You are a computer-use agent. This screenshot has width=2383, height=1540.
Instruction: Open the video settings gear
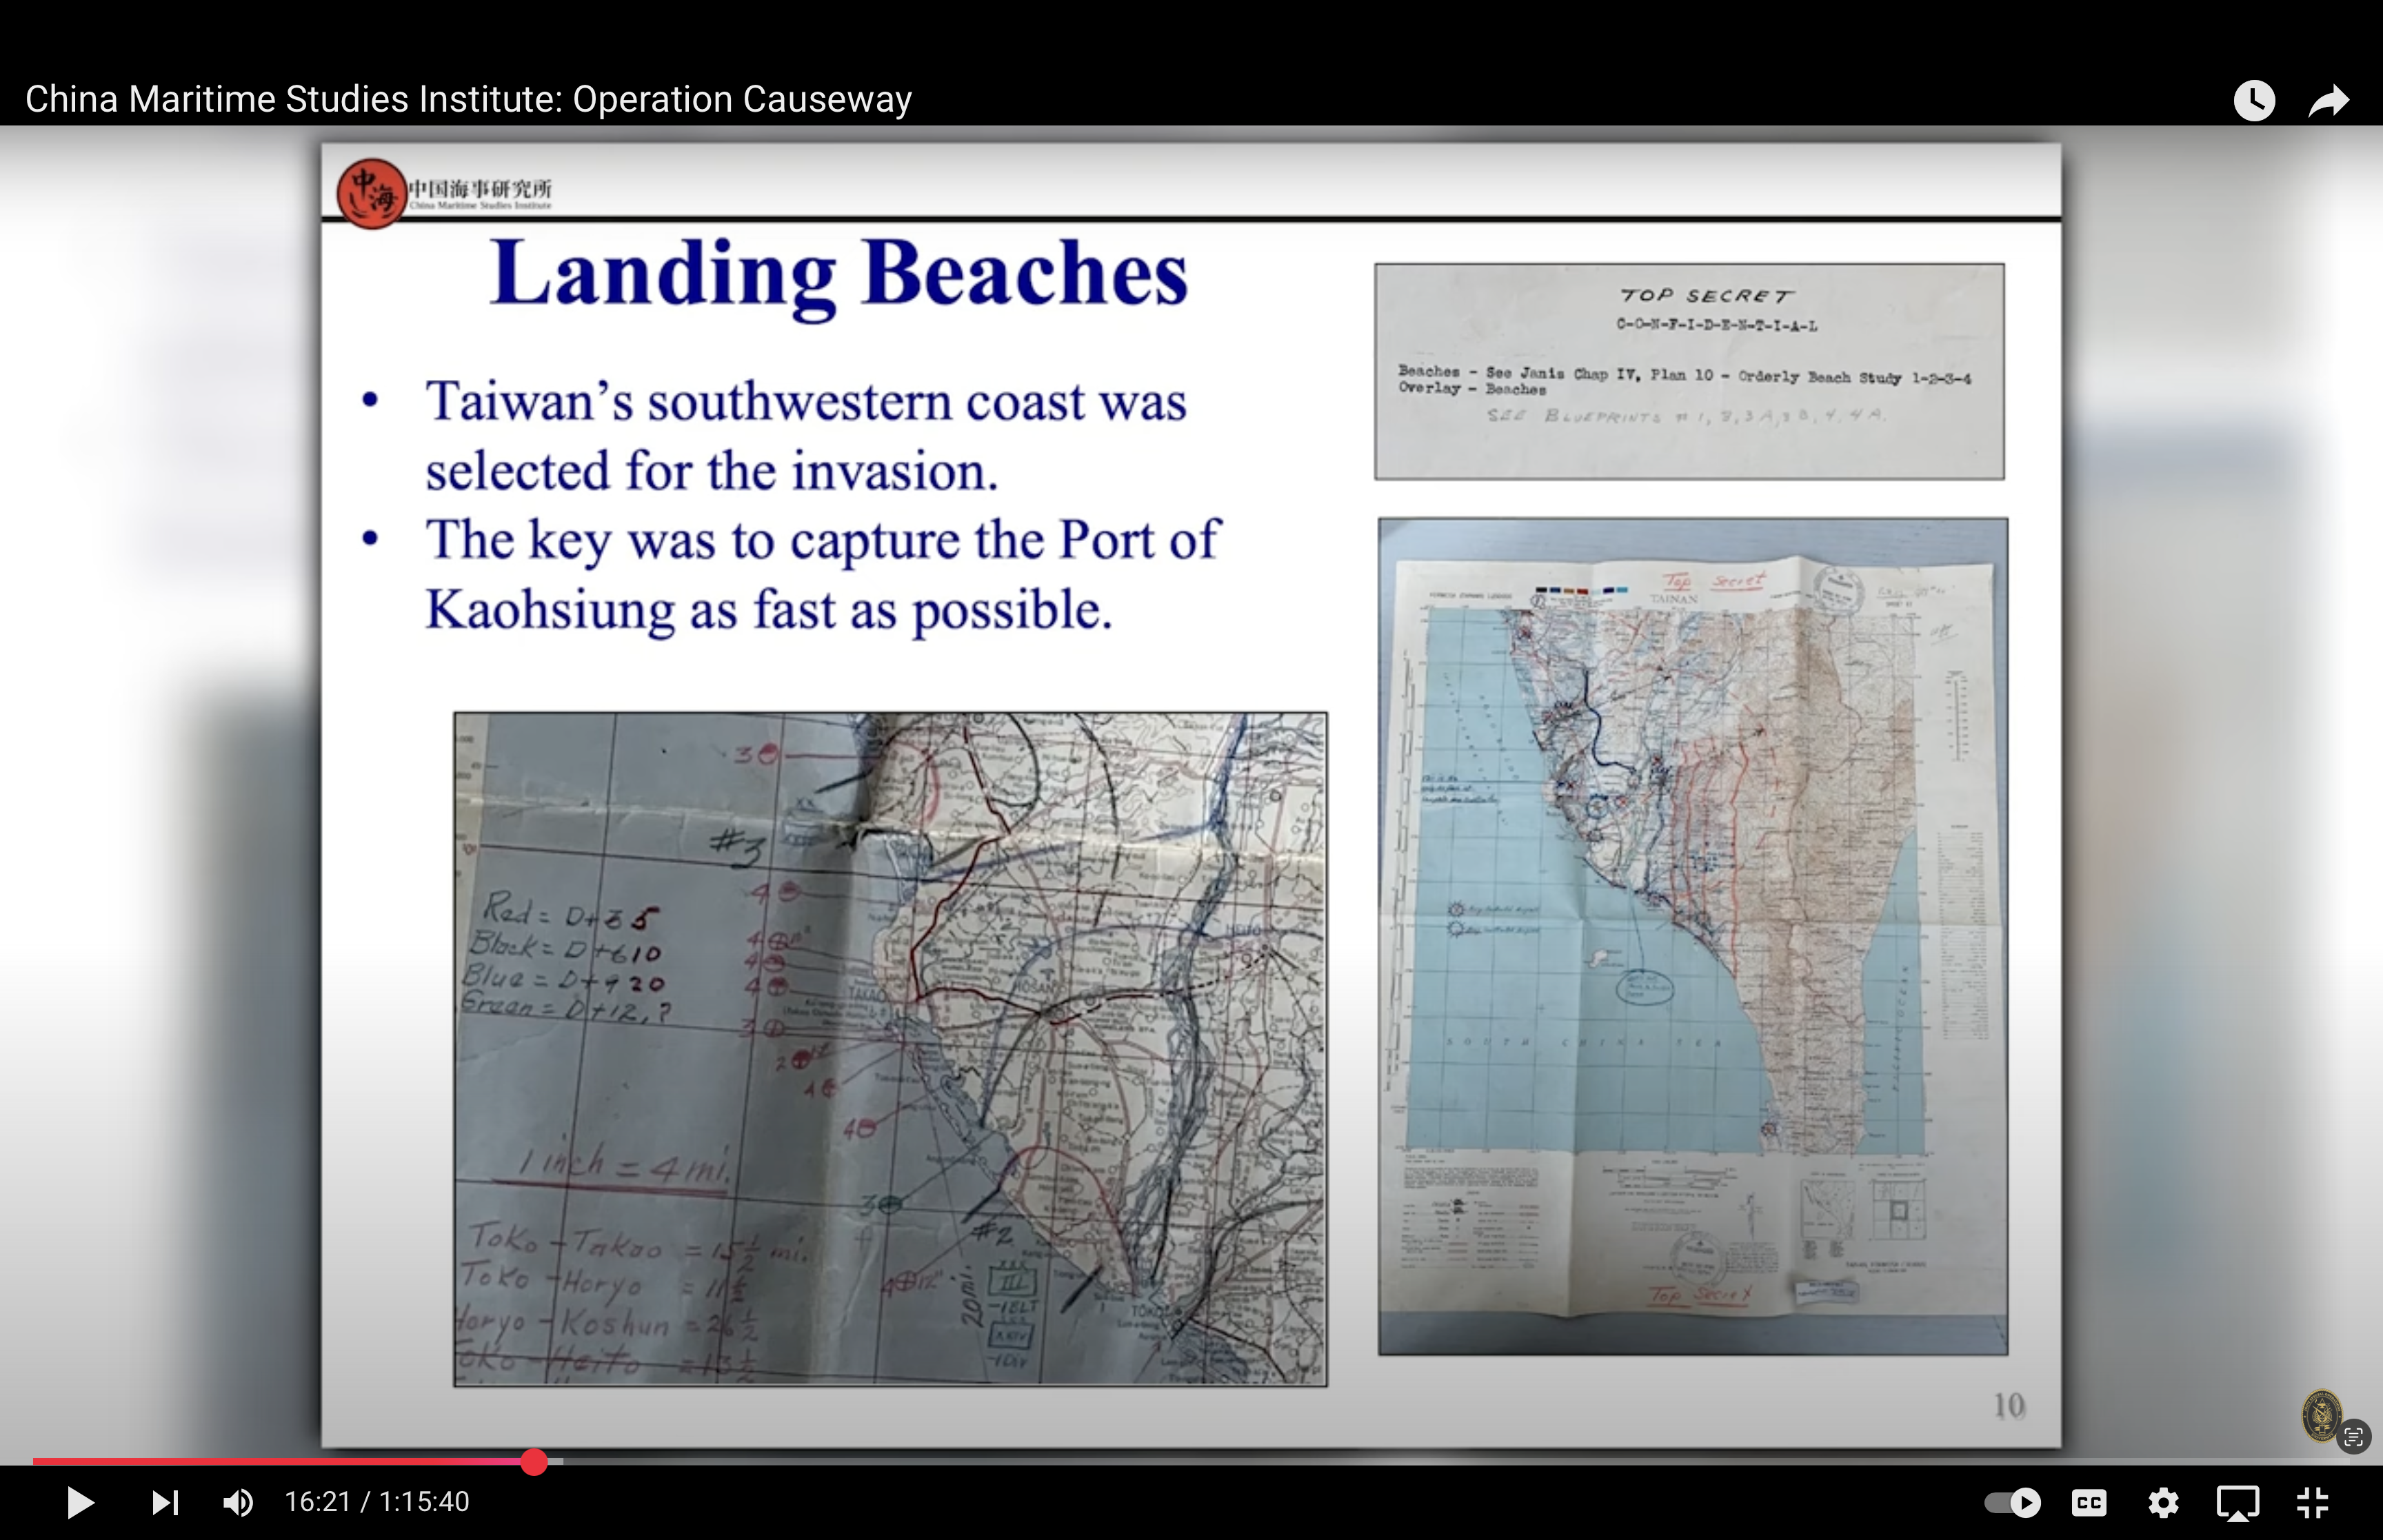pyautogui.click(x=2163, y=1502)
